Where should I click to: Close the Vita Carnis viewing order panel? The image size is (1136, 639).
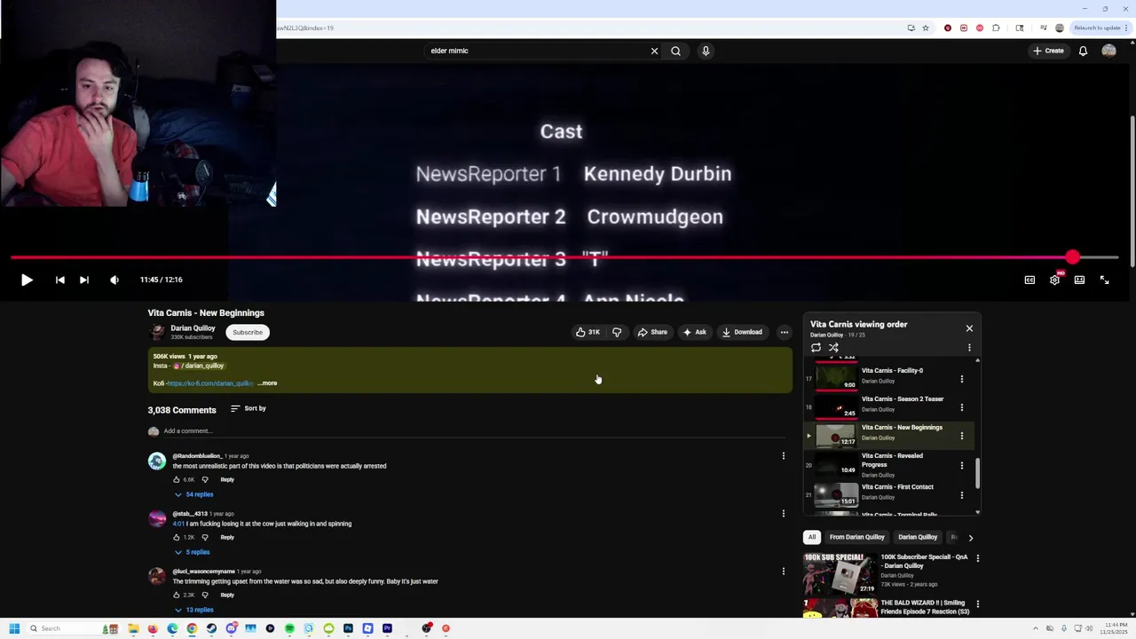(x=969, y=328)
